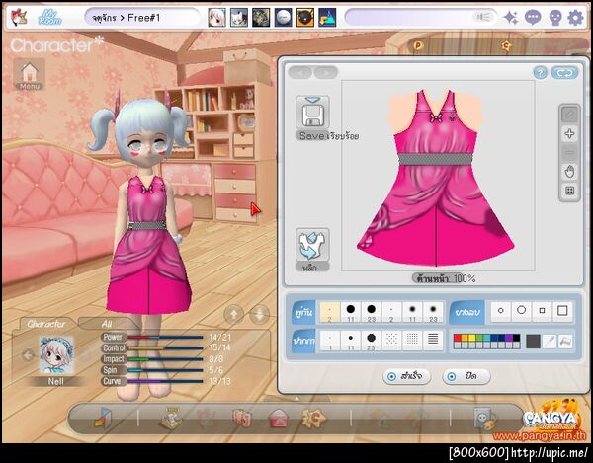Click the sparkle stars icon in top bar
Image resolution: width=593 pixels, height=463 pixels.
click(511, 18)
